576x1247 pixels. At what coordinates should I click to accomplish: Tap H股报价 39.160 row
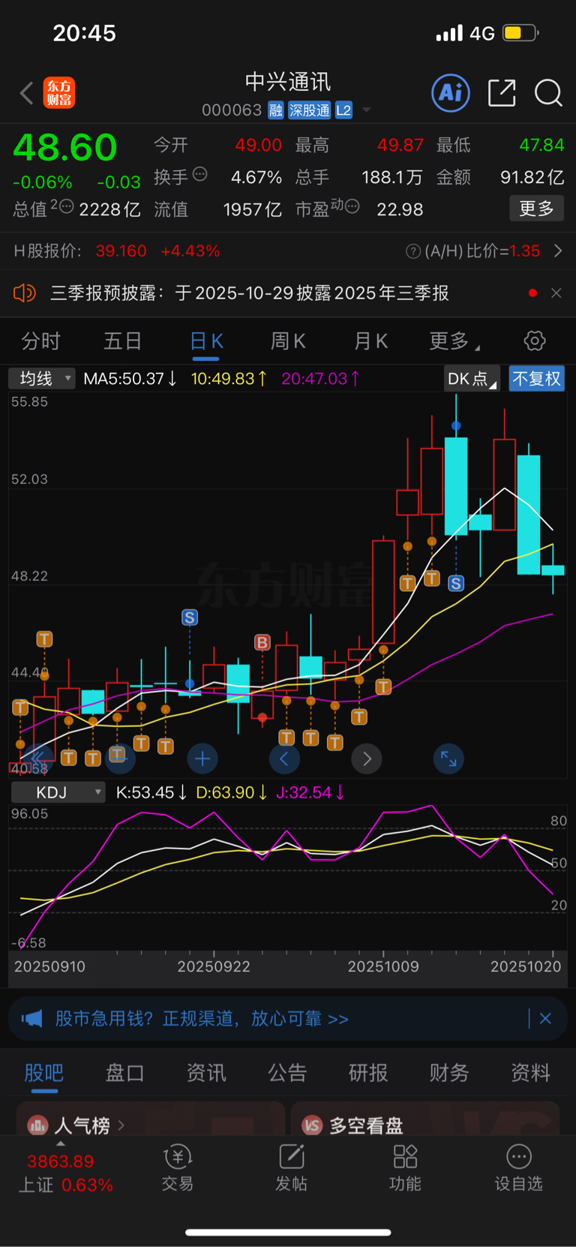[116, 251]
